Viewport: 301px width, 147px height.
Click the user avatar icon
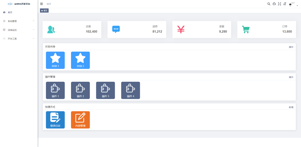290,4
